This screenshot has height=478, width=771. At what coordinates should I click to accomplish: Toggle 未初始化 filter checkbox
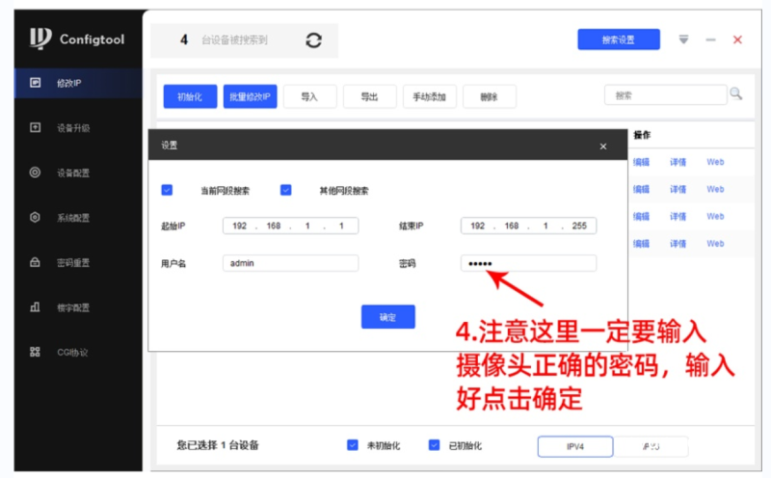[353, 445]
